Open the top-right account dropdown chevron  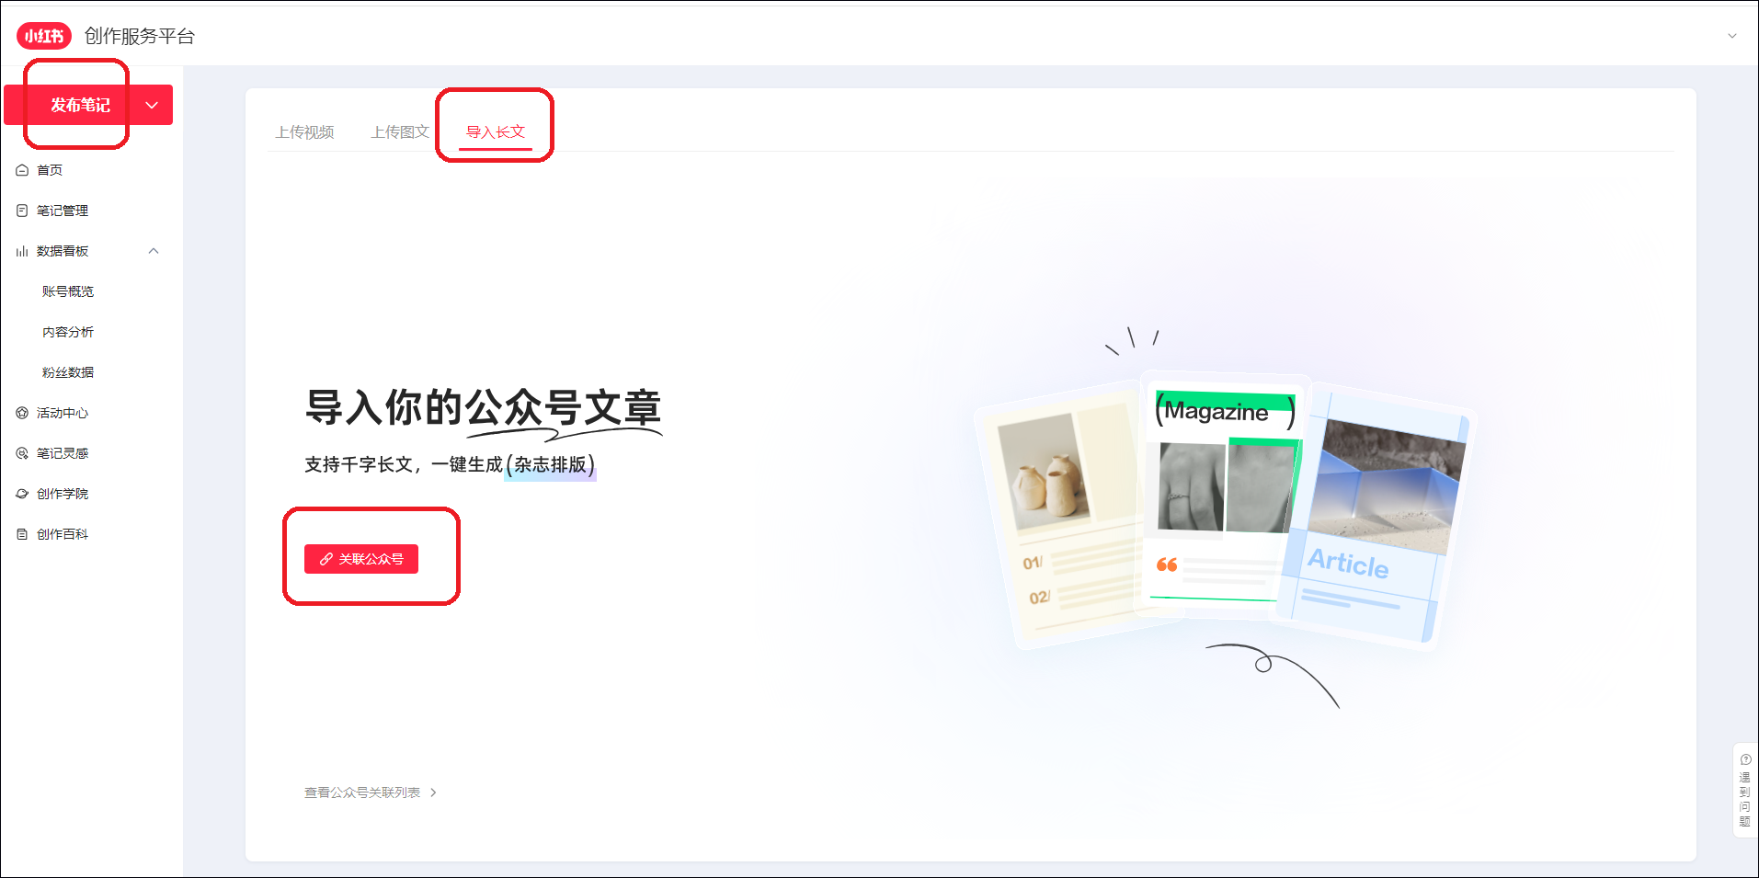click(1732, 36)
